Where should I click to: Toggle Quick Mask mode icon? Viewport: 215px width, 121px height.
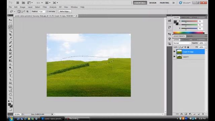click(x=10, y=110)
